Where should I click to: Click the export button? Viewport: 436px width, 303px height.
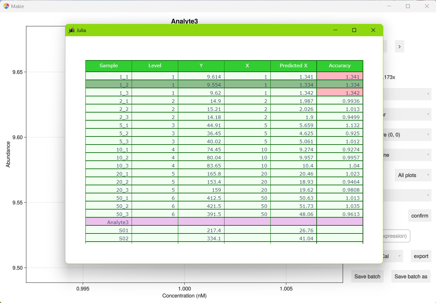pos(421,256)
